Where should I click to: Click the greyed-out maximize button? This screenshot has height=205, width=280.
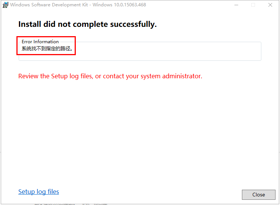(253, 5)
